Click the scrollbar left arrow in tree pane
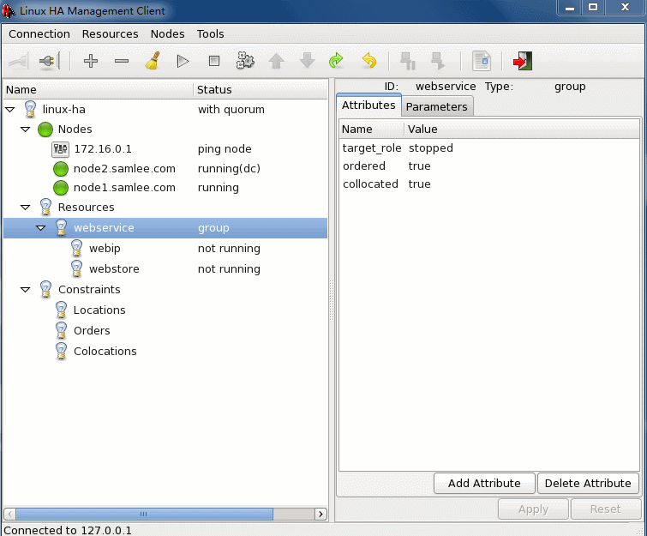Screen dimensions: 647x536 tap(10, 514)
